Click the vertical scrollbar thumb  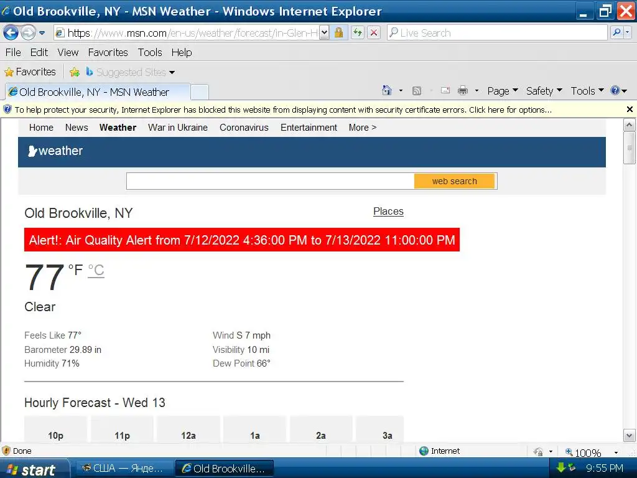(629, 148)
